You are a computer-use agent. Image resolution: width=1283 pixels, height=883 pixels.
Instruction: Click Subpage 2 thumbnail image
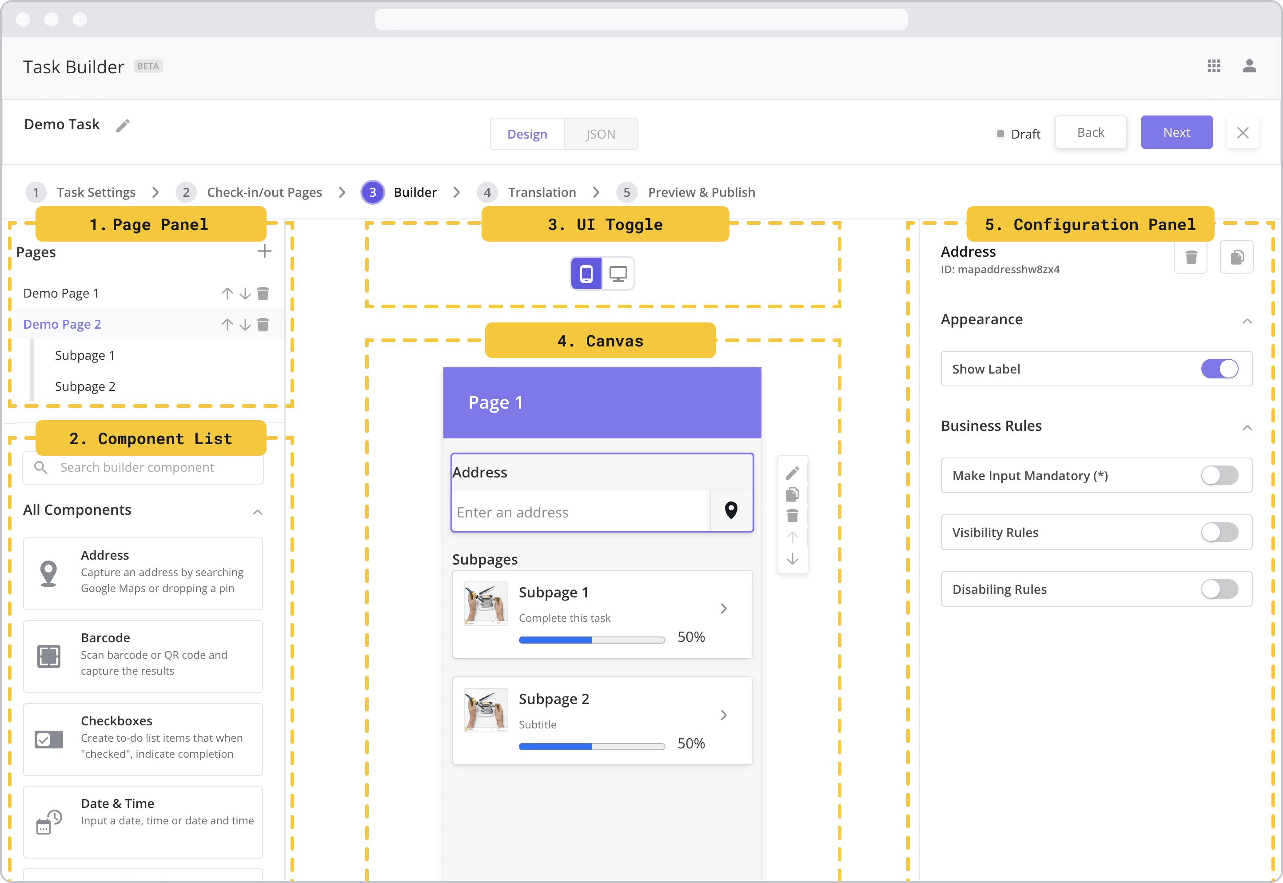(486, 710)
